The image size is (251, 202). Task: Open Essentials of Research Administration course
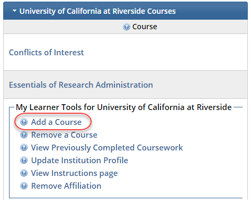pos(81,85)
